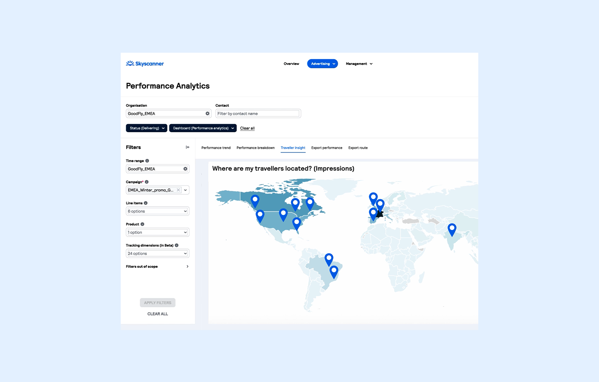Viewport: 599px width, 382px height.
Task: Click the map pin over India
Action: click(452, 229)
